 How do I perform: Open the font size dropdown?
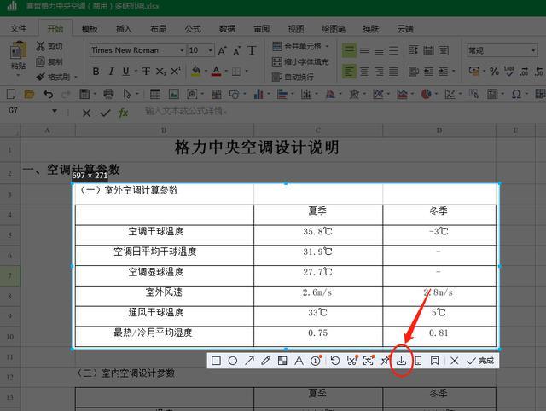click(x=211, y=51)
